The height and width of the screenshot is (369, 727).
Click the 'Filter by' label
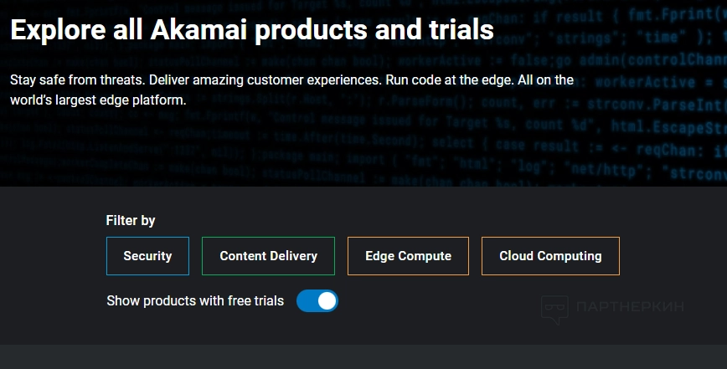coord(131,221)
